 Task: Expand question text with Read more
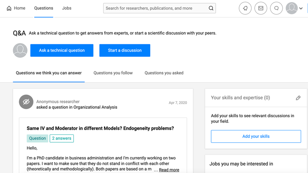(169, 170)
